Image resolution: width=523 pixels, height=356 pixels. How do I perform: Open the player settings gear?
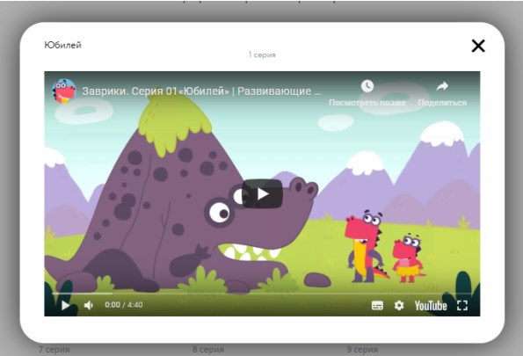399,305
